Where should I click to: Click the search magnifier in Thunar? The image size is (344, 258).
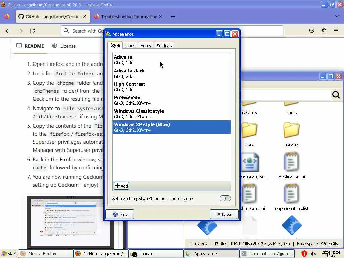(336, 95)
